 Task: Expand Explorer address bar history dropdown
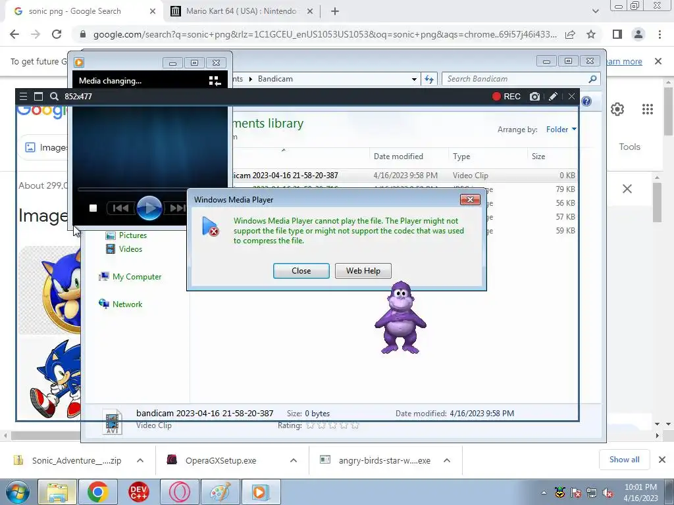[414, 79]
